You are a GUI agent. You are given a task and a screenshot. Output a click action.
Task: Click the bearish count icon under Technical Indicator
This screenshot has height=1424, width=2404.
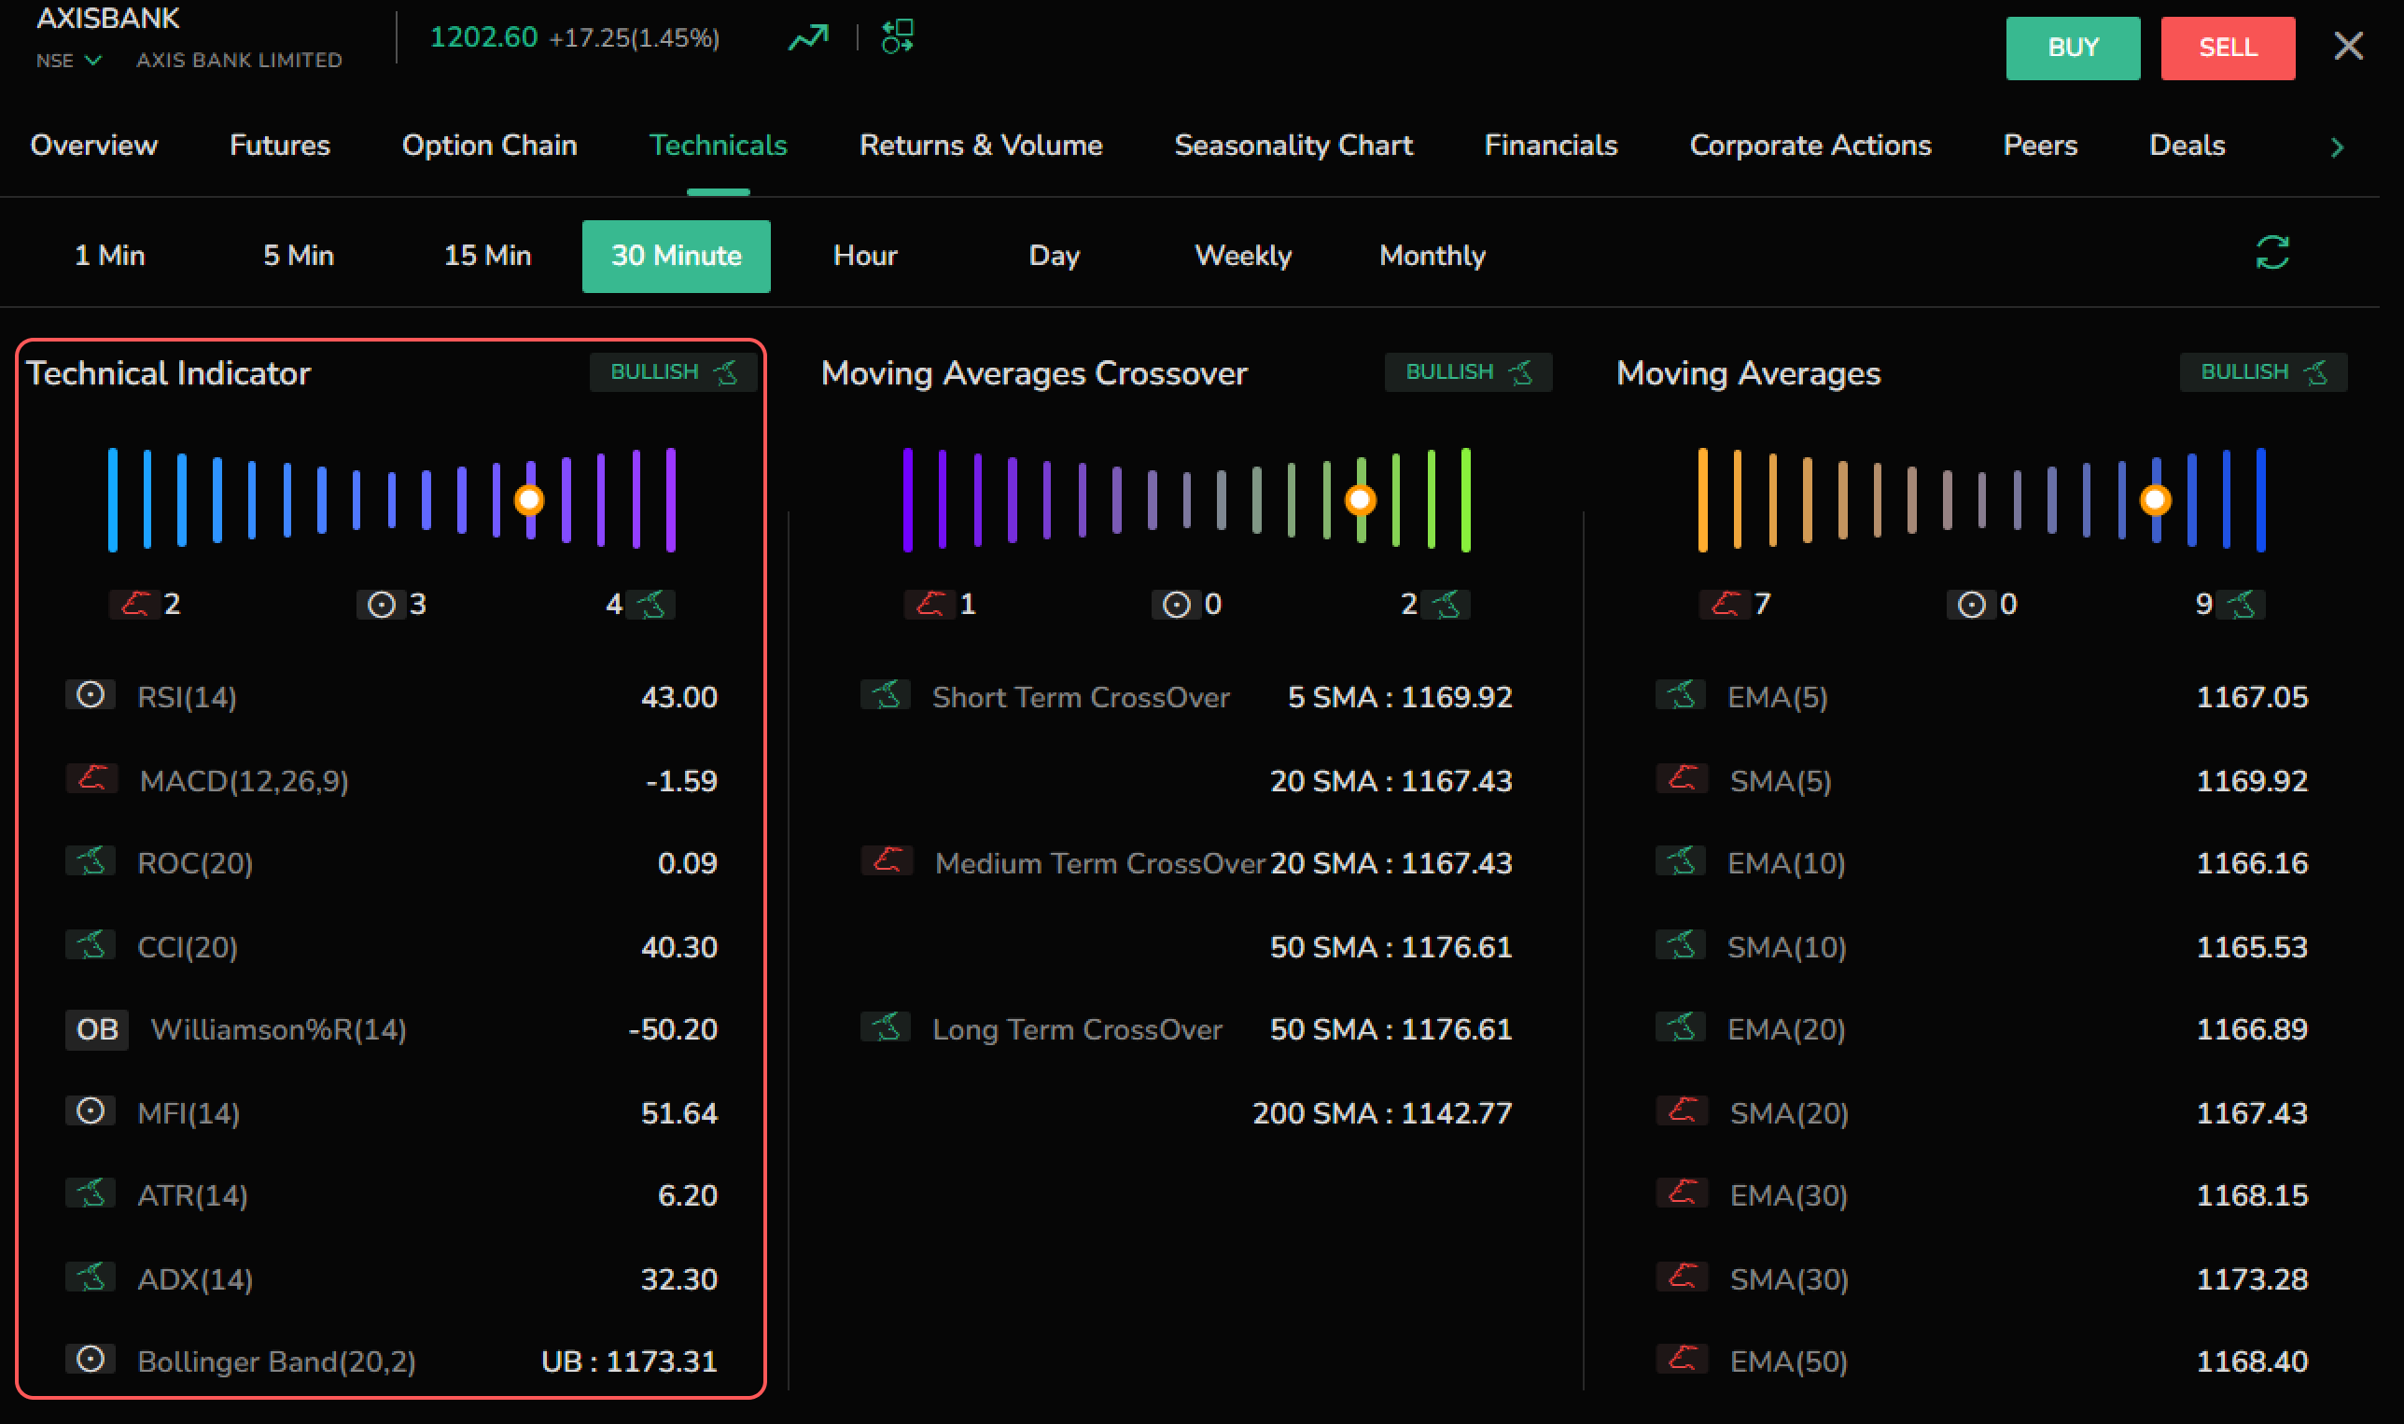133,604
